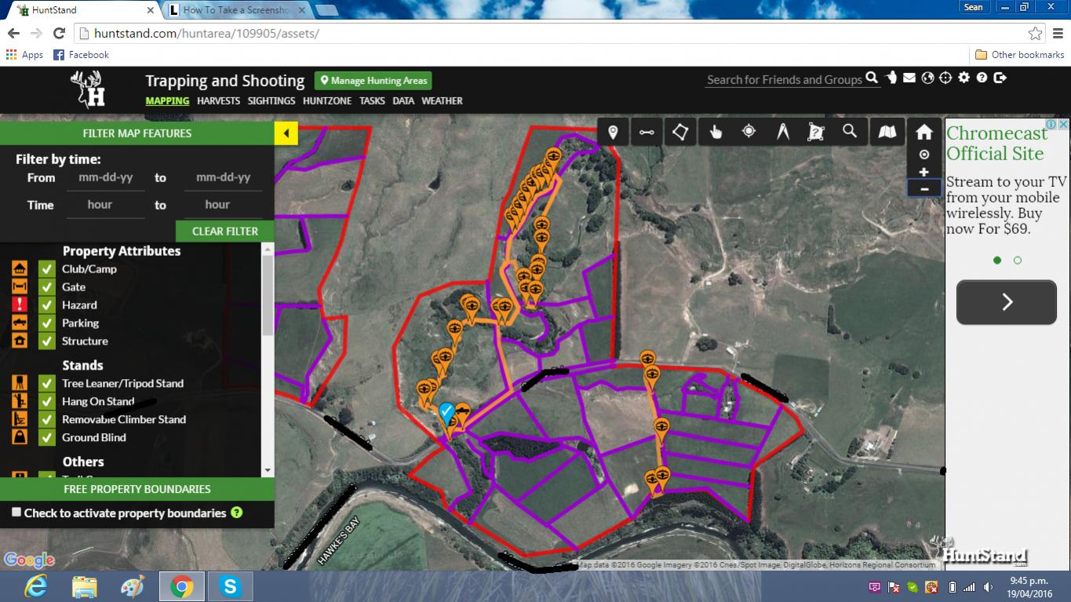The width and height of the screenshot is (1071, 602).
Task: Switch to How To Take a Screenshot tab
Action: click(236, 10)
